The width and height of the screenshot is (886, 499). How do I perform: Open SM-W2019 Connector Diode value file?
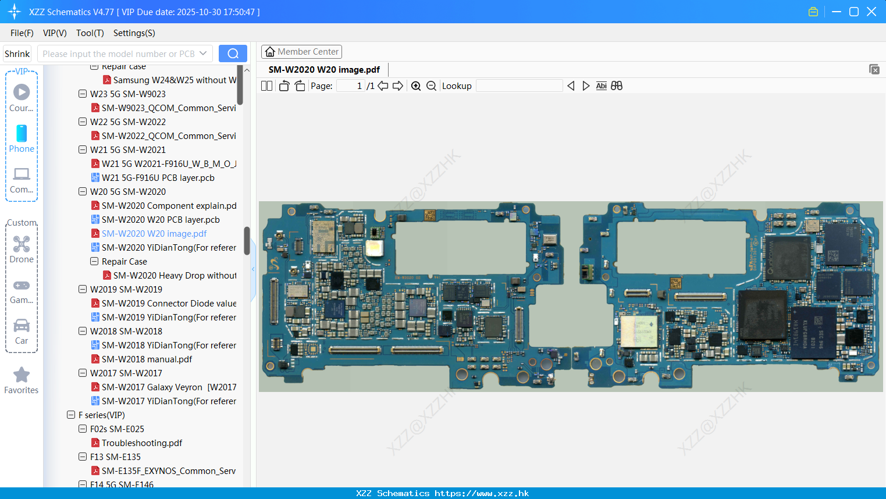point(163,303)
